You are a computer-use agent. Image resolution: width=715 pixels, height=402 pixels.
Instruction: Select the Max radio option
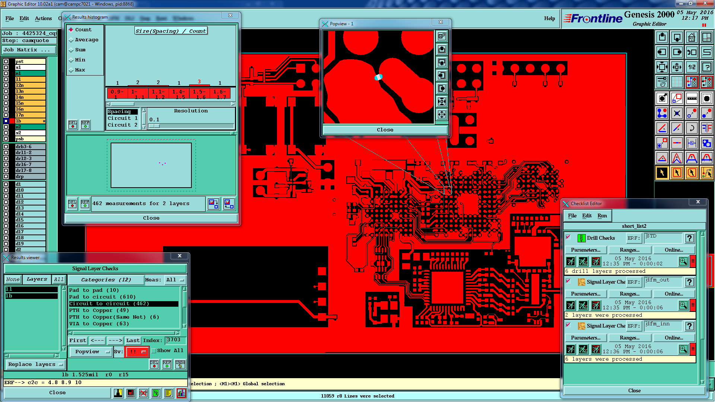tap(71, 70)
